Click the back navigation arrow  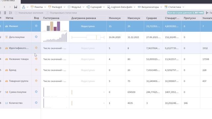(x=4, y=7)
